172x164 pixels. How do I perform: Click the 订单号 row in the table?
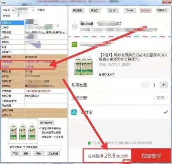point(34,27)
